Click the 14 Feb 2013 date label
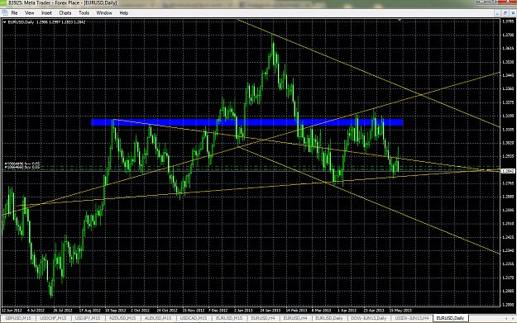Screen dimensions: 517x323 coord(296,310)
